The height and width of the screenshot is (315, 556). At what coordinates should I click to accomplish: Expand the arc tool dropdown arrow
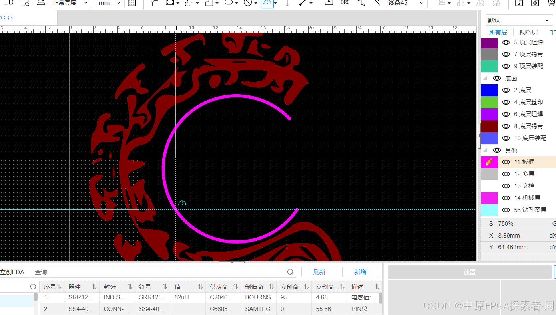(x=276, y=3)
